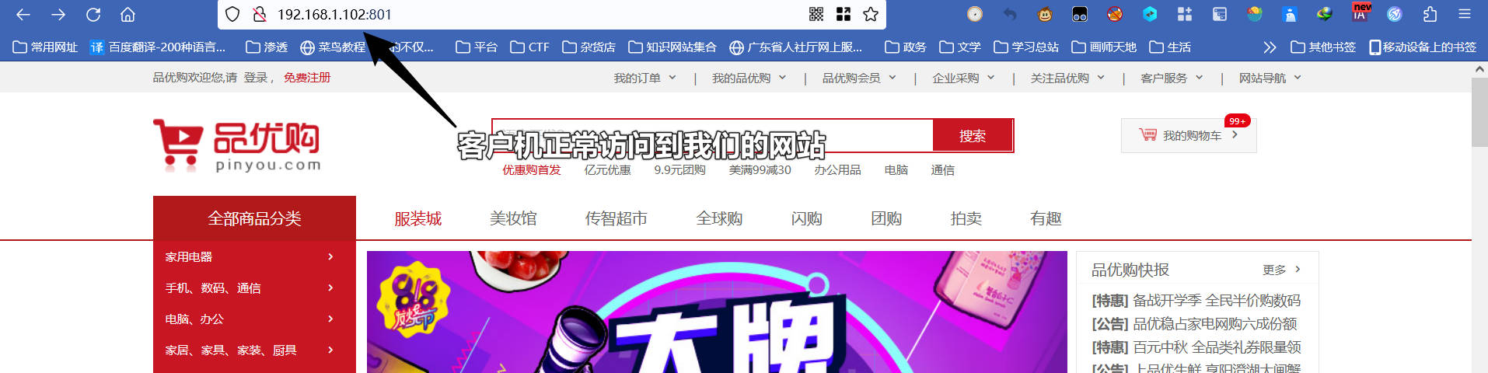Switch to 服装城 navigation tab
1488x373 pixels.
point(417,218)
